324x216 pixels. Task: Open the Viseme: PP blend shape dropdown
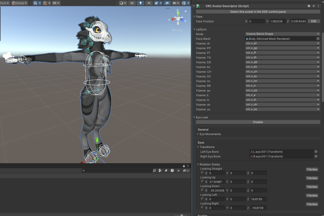click(283, 48)
